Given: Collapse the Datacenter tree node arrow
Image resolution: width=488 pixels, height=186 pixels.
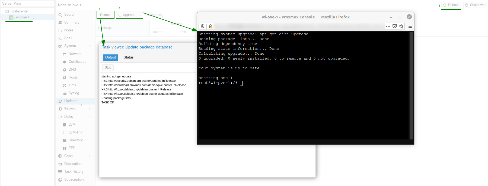Looking at the screenshot, I should (3, 11).
